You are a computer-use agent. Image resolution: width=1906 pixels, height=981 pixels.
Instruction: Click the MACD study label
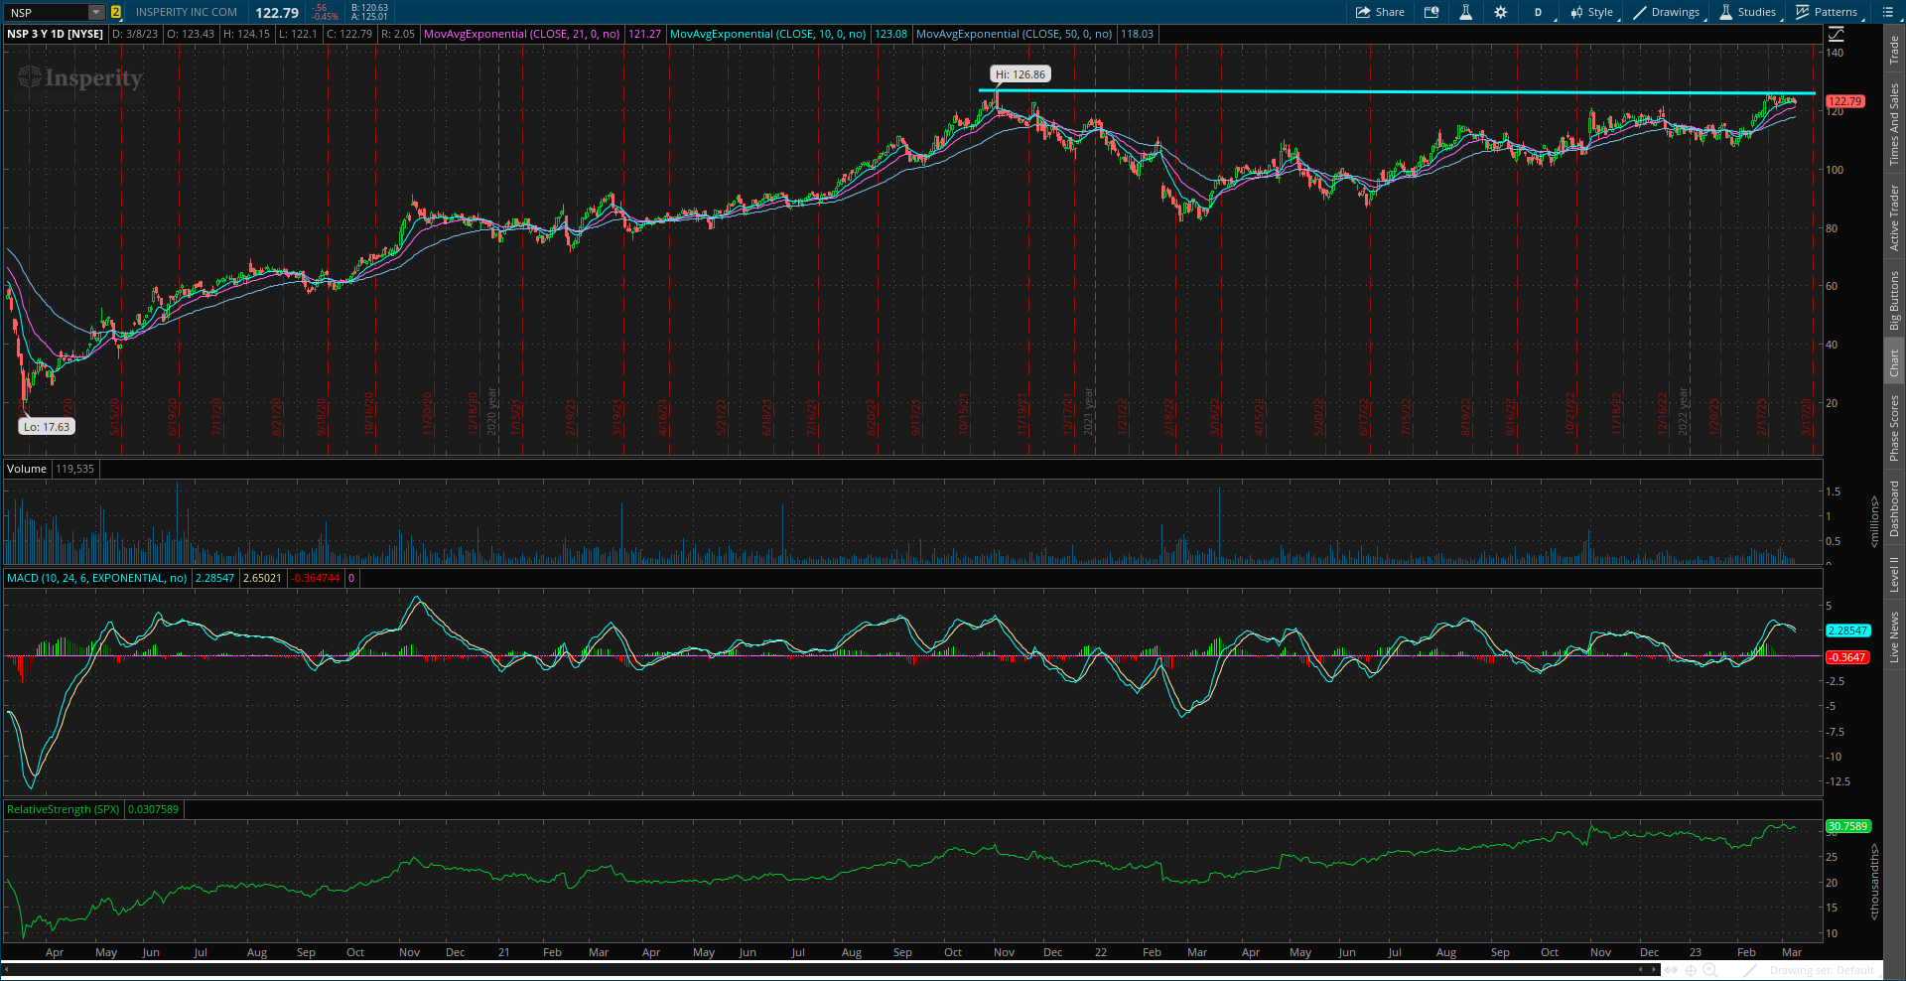[97, 578]
